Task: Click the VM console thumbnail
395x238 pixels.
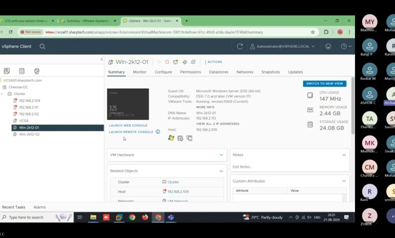Action: [x=128, y=104]
